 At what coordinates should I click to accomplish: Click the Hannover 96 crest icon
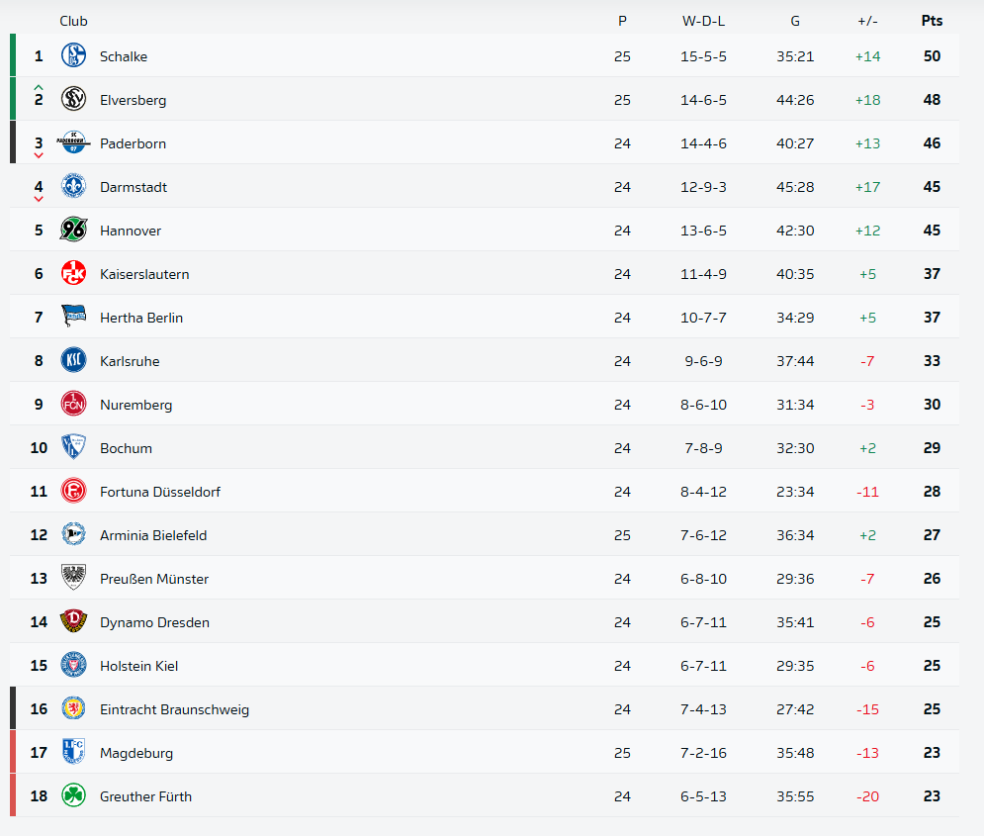(73, 231)
